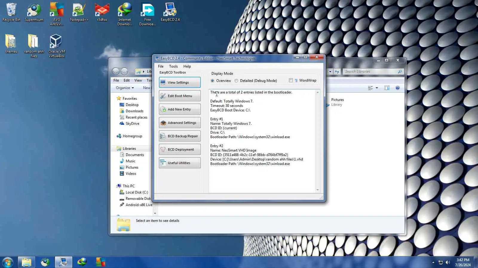Select the themes folder on the desktop
Viewport: 478px width, 268px height.
(11, 44)
